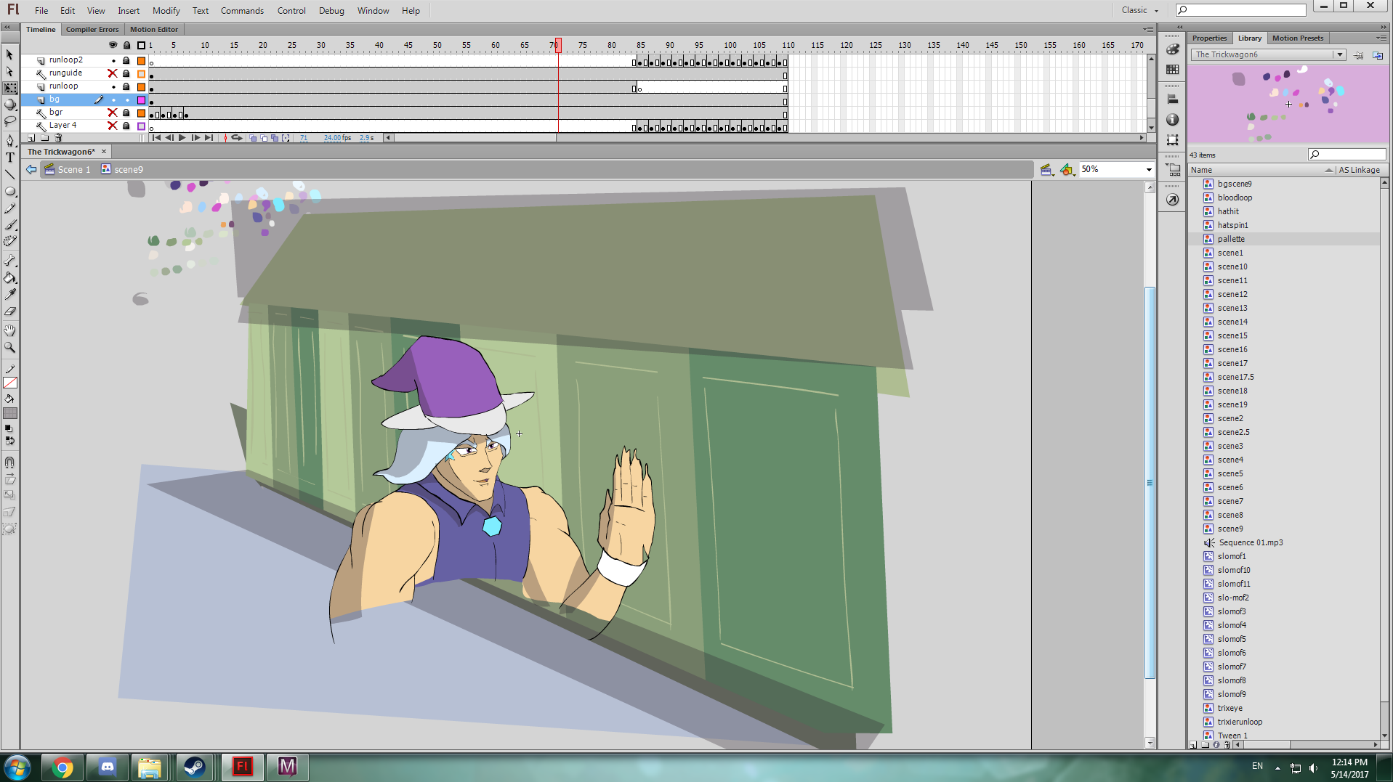Viewport: 1393px width, 782px height.
Task: Click the stroke color swatch
Action: 10,383
